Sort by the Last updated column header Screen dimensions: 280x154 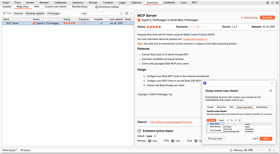click(x=117, y=19)
